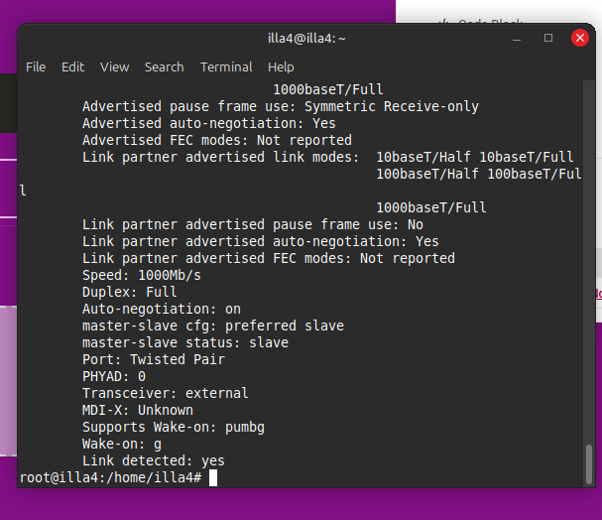602x520 pixels.
Task: Maximize the terminal window
Action: (548, 38)
